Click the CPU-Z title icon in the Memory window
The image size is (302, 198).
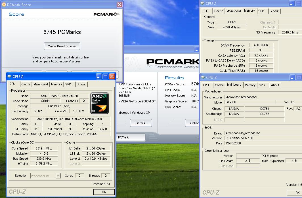(202, 3)
